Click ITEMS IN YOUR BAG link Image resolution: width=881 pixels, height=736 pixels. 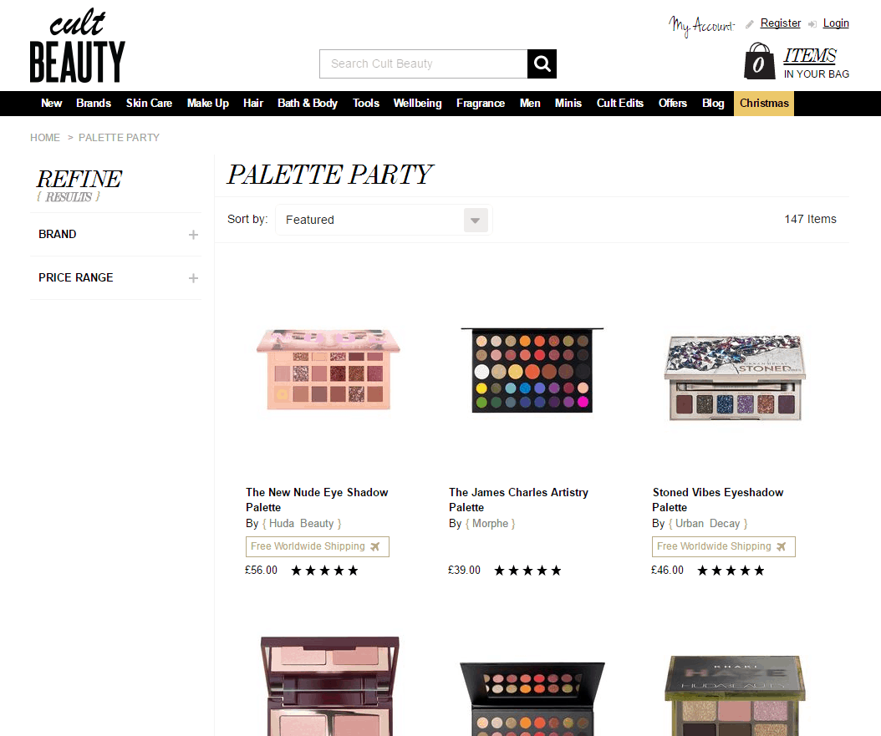[817, 63]
